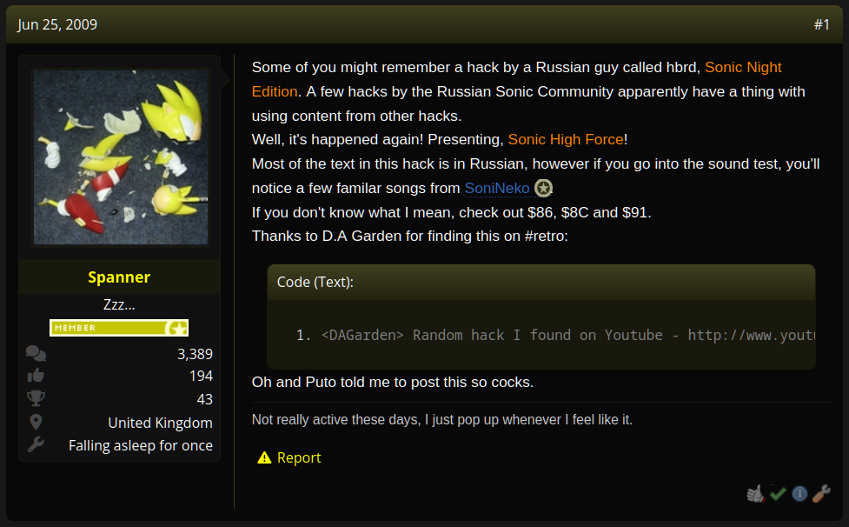The image size is (849, 527).
Task: Click the trophy points icon in the profile
Action: 36,398
